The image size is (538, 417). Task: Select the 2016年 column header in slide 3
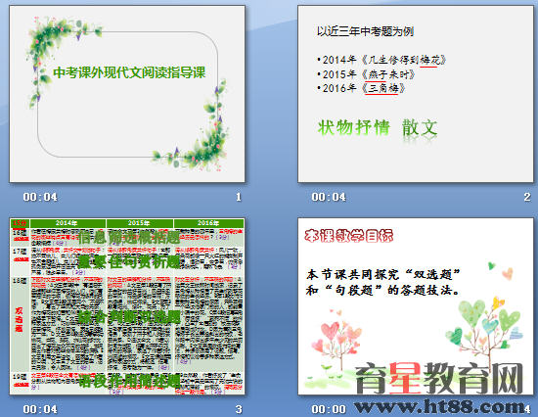[x=208, y=223]
